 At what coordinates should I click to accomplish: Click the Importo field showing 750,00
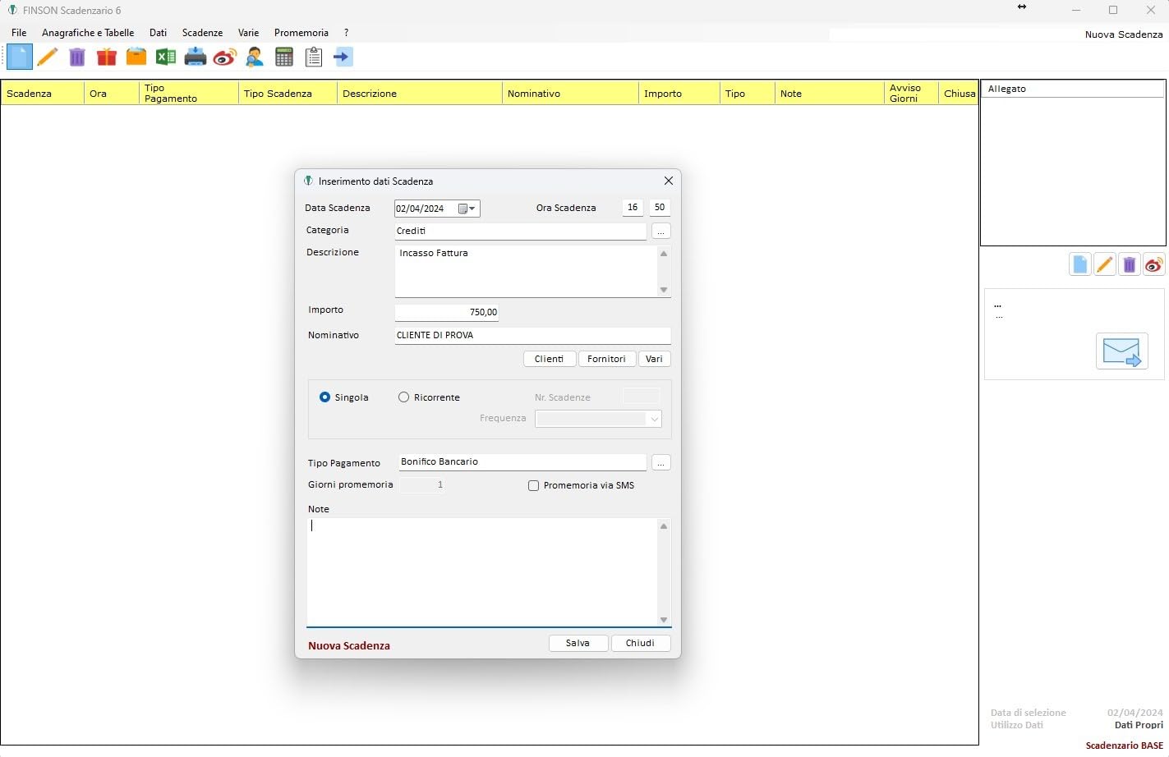(446, 312)
